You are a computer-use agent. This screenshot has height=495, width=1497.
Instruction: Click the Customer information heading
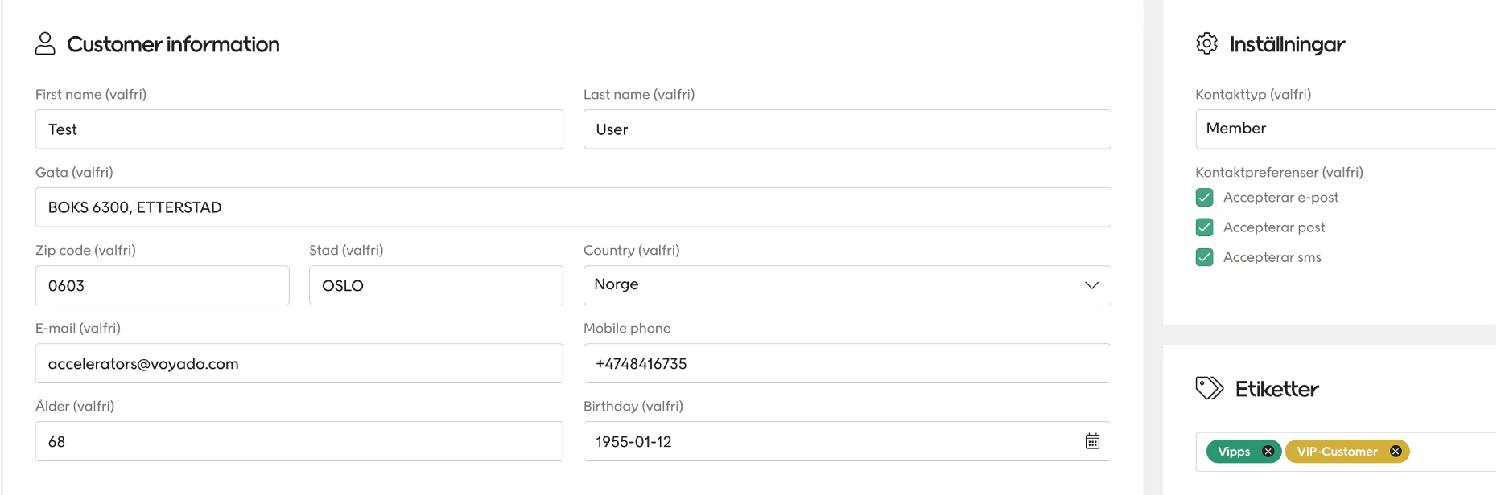click(x=173, y=44)
